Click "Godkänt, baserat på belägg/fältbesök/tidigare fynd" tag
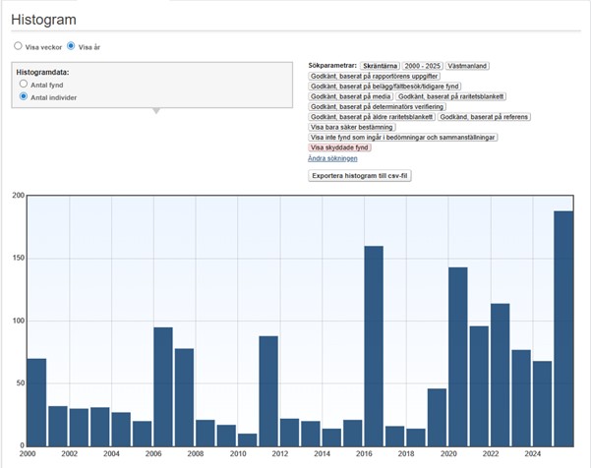The image size is (591, 468). (x=384, y=87)
